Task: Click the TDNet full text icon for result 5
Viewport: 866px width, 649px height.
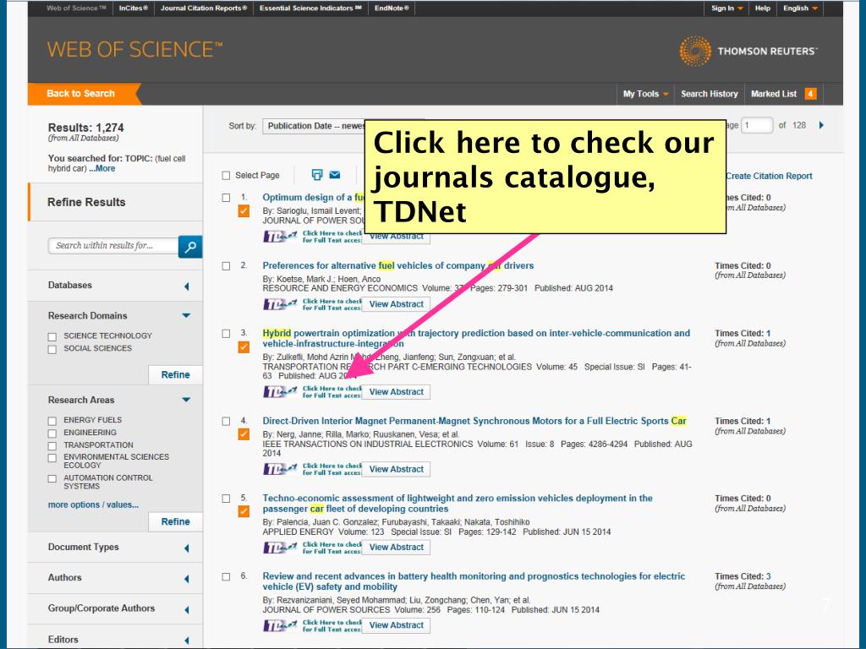Action: [312, 548]
